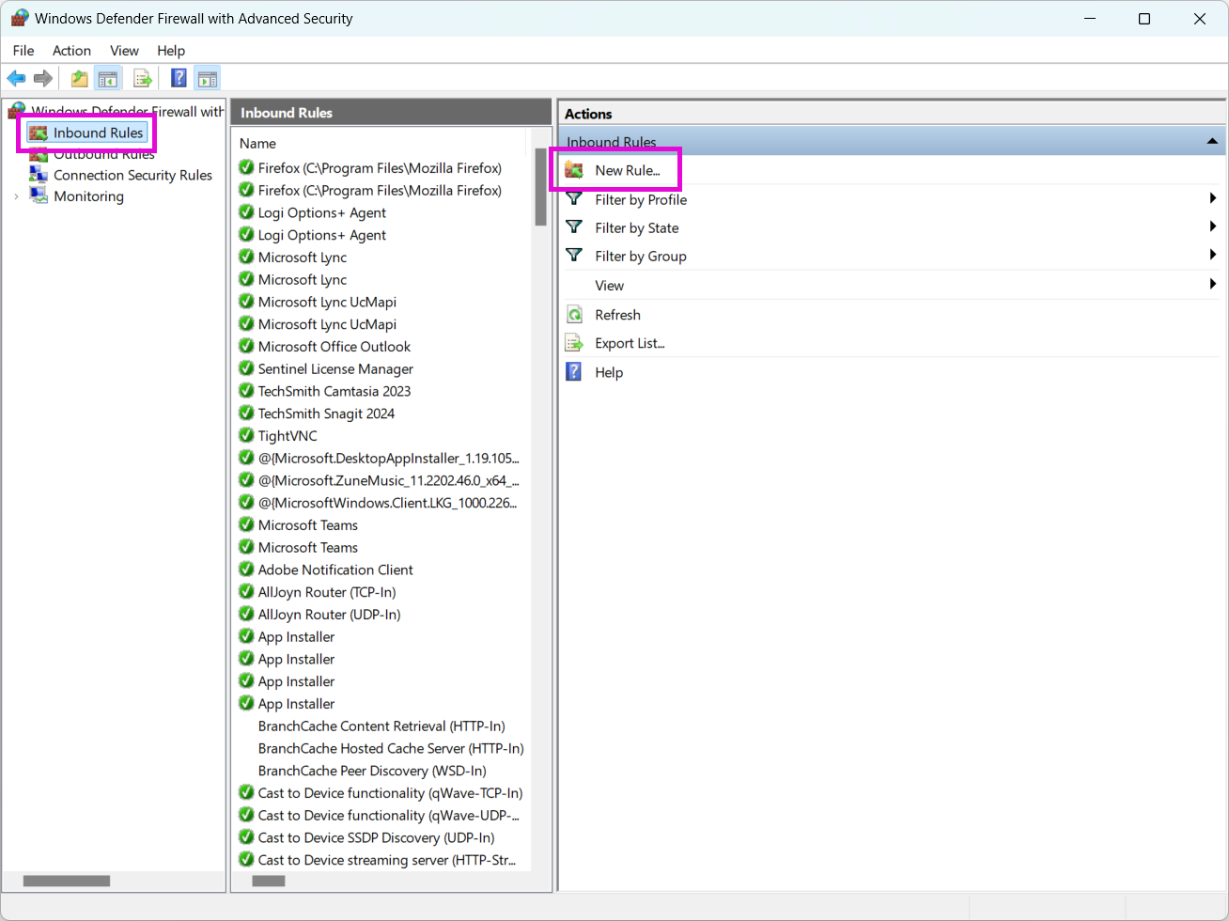The image size is (1229, 921).
Task: Click the Back navigation arrow in the toolbar
Action: pyautogui.click(x=16, y=78)
